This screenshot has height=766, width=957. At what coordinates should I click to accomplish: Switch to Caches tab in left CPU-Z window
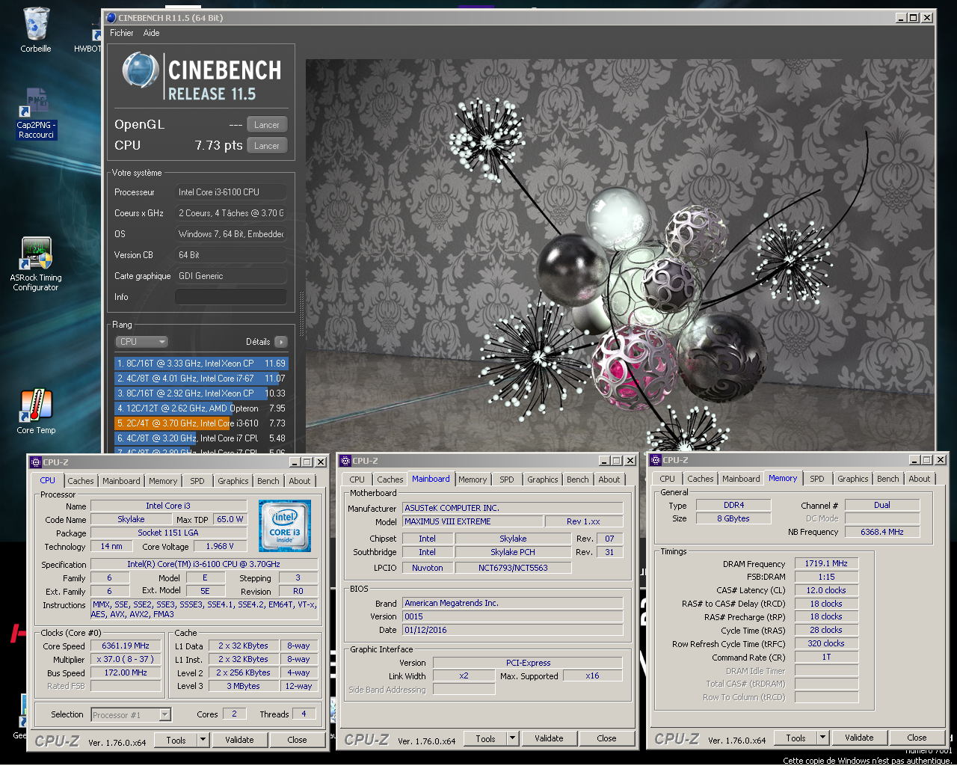click(x=81, y=481)
